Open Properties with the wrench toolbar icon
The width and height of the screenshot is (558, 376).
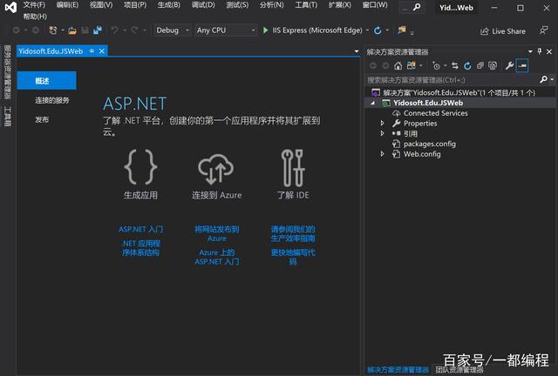pos(509,66)
